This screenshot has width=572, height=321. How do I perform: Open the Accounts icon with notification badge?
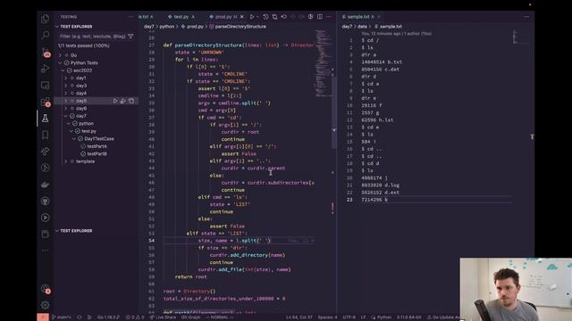(x=46, y=289)
